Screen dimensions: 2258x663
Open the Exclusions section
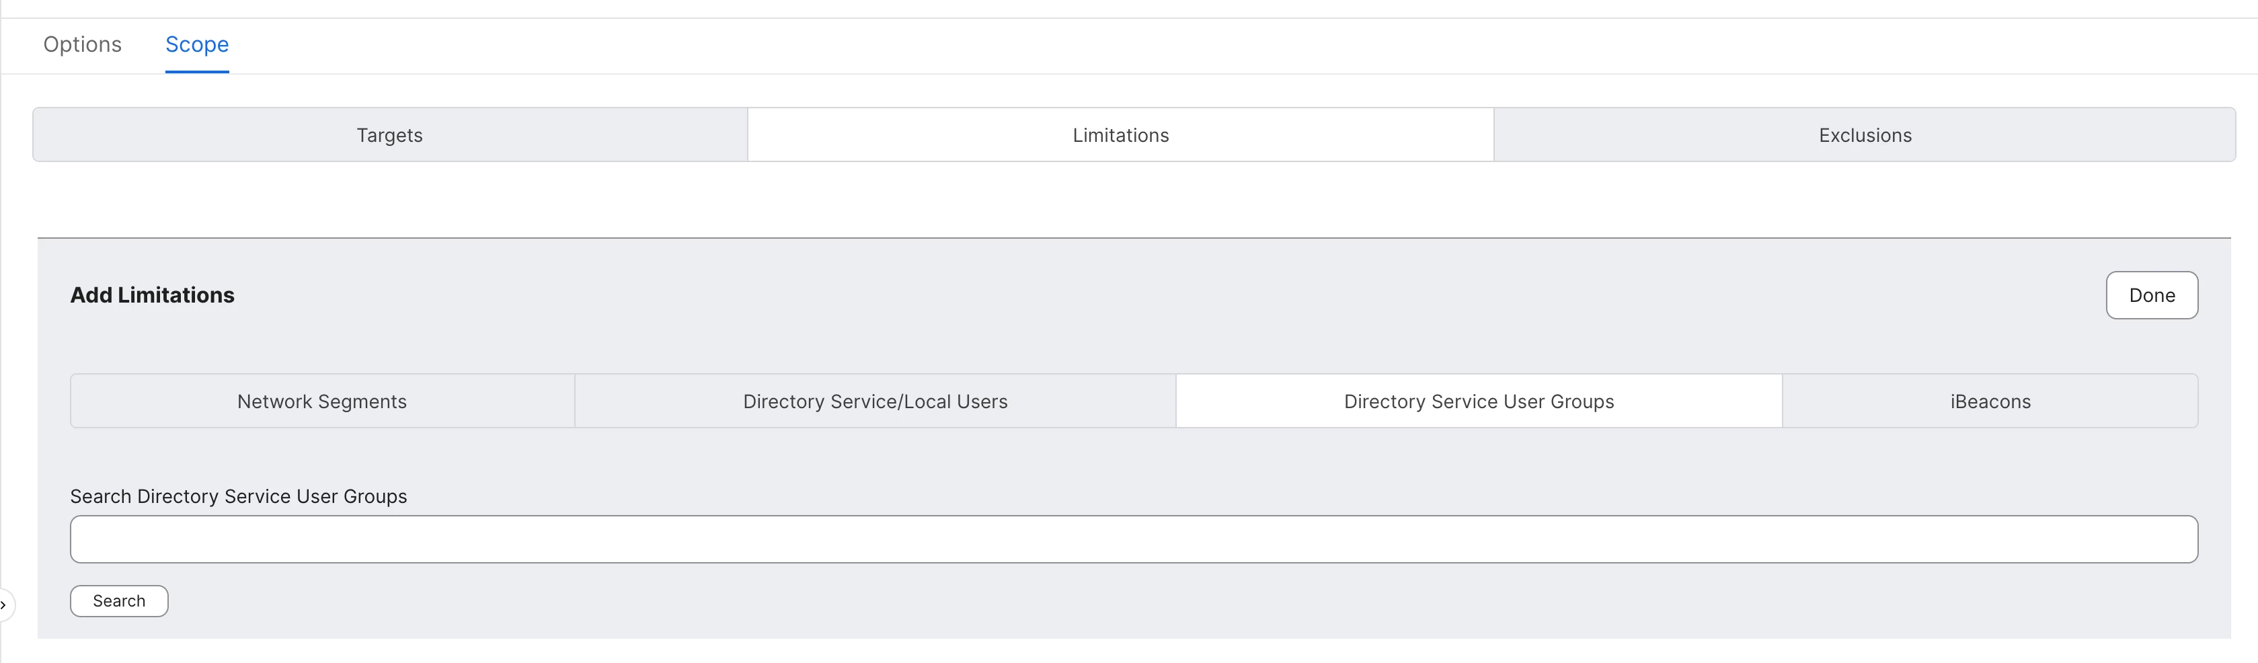tap(1865, 135)
